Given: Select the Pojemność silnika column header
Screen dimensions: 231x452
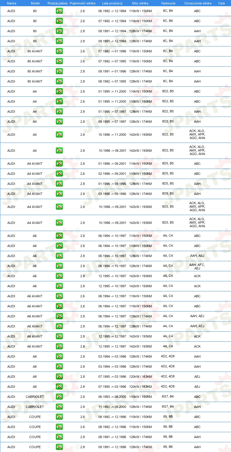Looking at the screenshot, I should [82, 3].
